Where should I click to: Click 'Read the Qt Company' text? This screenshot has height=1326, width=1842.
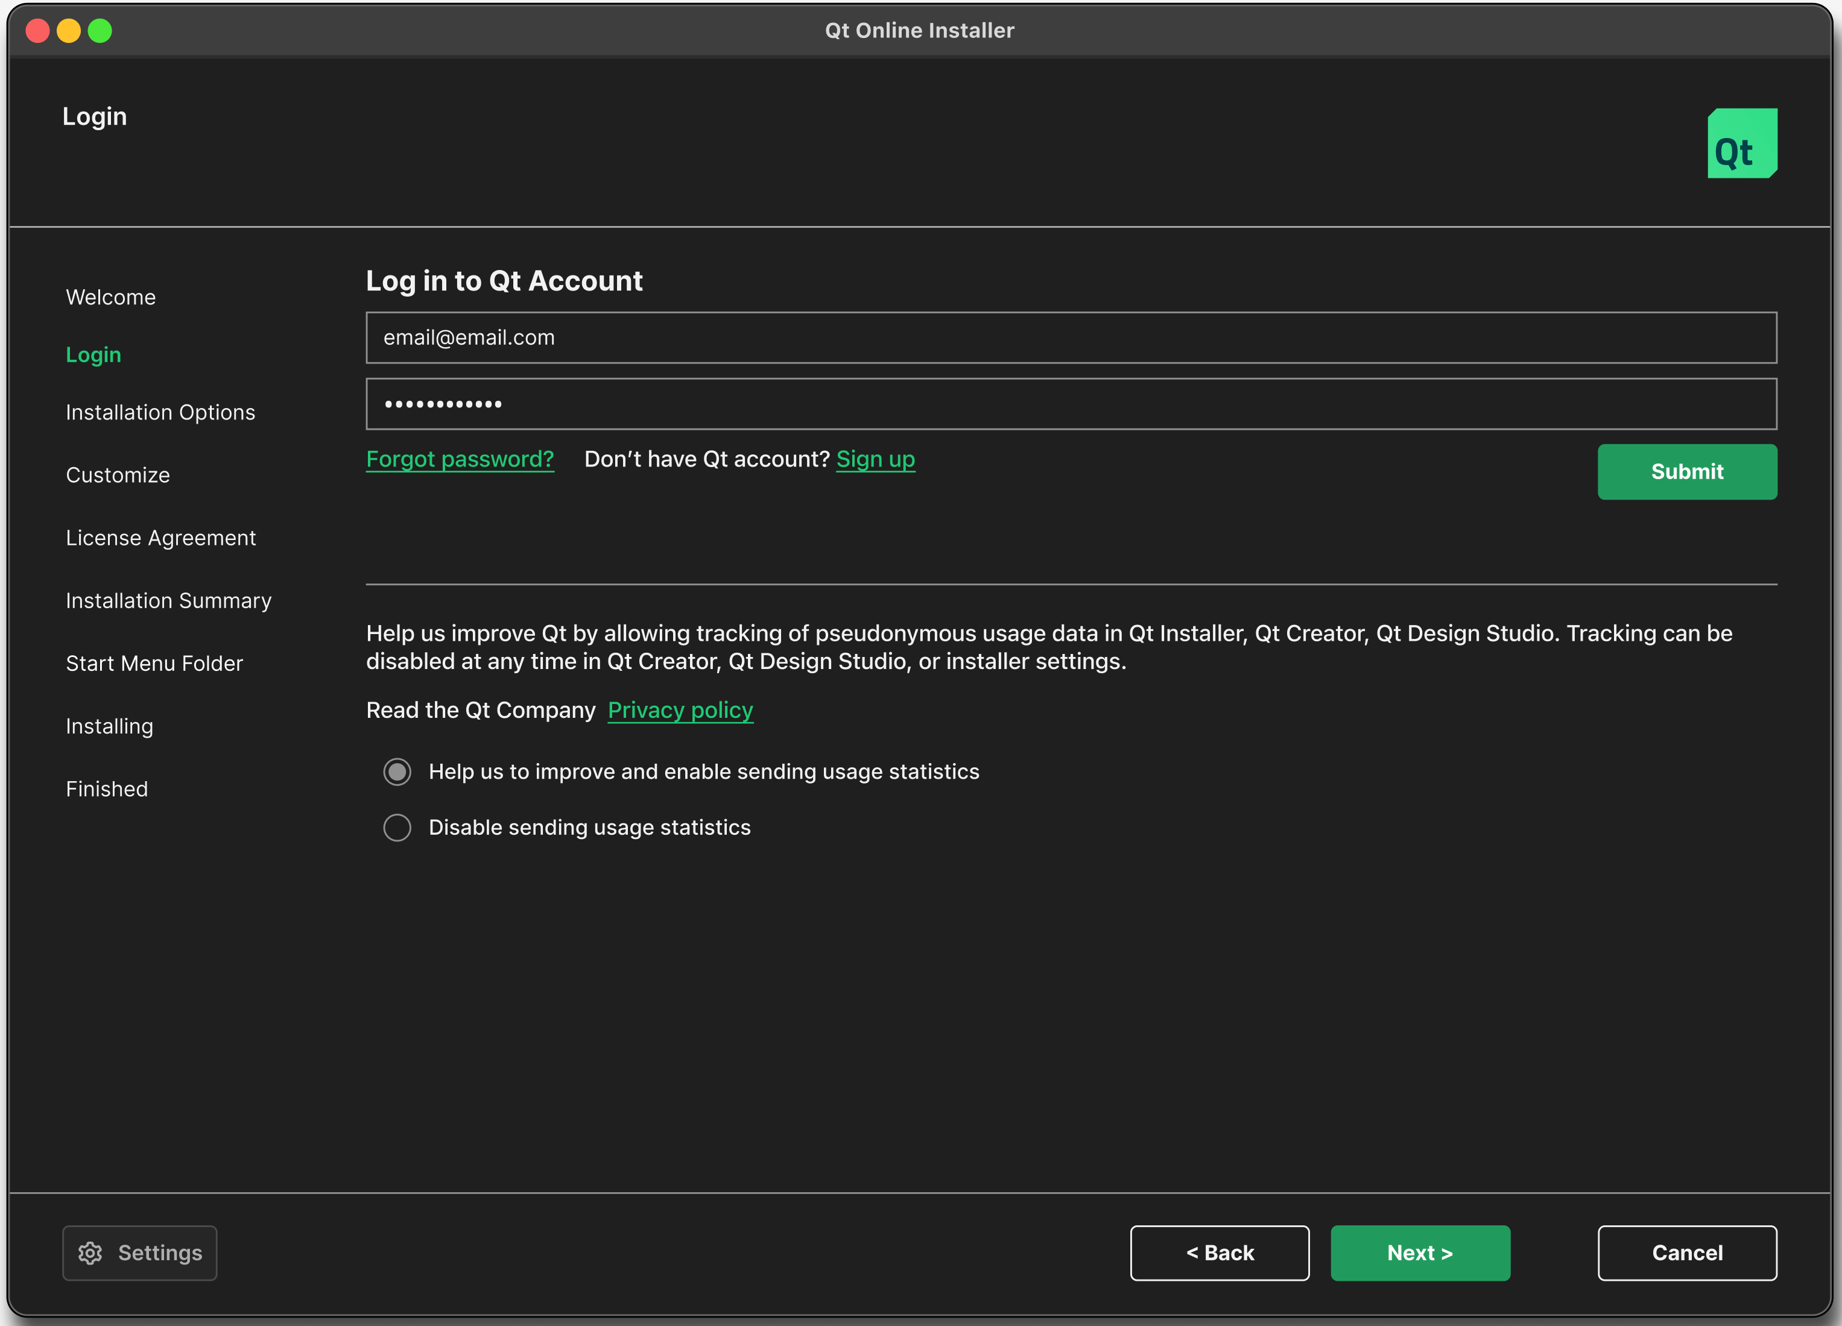(x=481, y=710)
